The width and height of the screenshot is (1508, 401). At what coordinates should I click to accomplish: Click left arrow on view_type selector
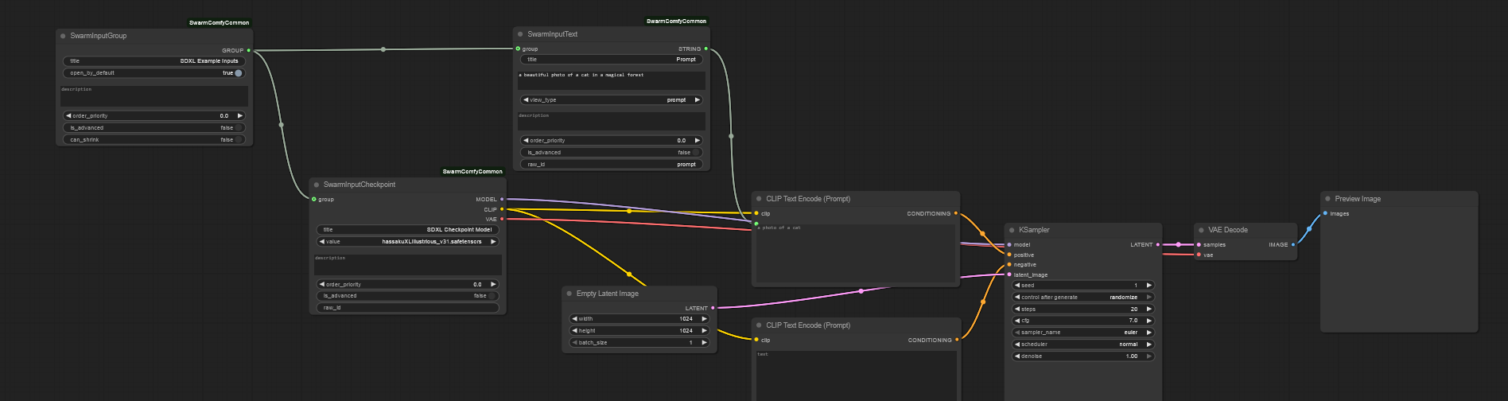[x=526, y=100]
